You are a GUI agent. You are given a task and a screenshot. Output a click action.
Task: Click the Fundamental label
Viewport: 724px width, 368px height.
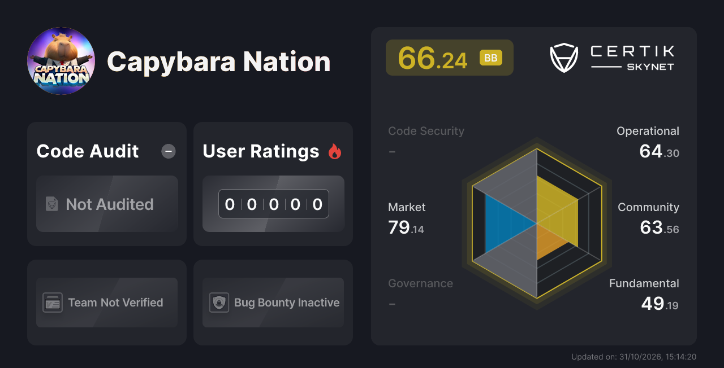644,283
